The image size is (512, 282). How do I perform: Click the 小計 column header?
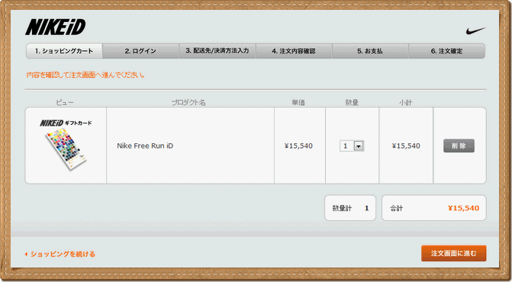point(405,102)
